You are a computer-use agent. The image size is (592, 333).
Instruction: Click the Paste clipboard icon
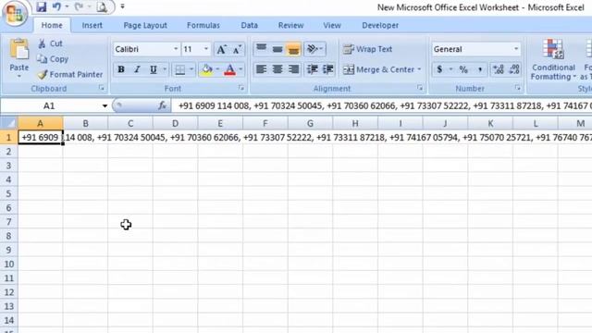18,50
